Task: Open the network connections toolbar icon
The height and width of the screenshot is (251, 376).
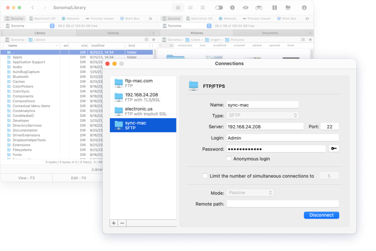Action: [288, 7]
